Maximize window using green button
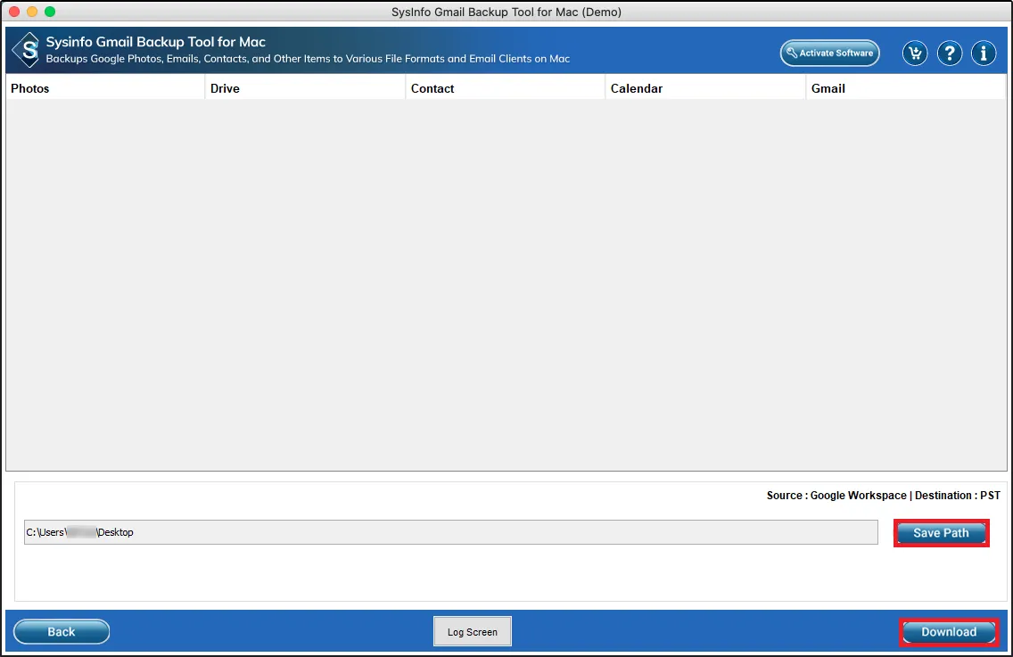Viewport: 1013px width, 657px height. (x=50, y=12)
